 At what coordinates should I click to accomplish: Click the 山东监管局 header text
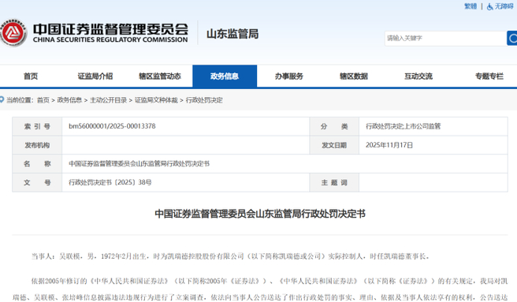232,34
